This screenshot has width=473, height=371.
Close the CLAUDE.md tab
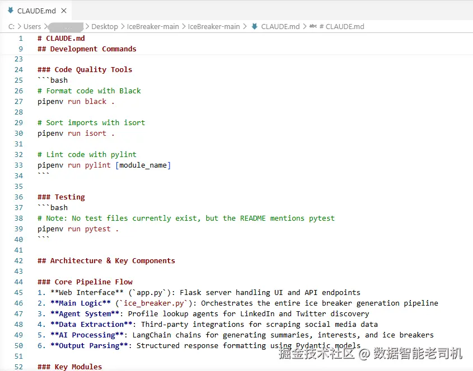64,11
